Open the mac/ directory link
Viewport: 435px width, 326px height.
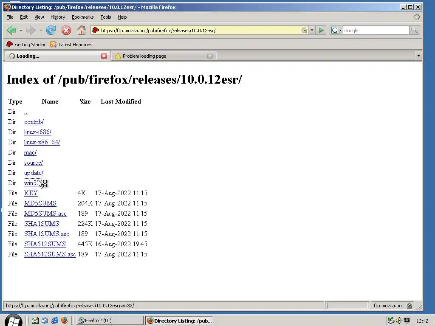(x=30, y=152)
